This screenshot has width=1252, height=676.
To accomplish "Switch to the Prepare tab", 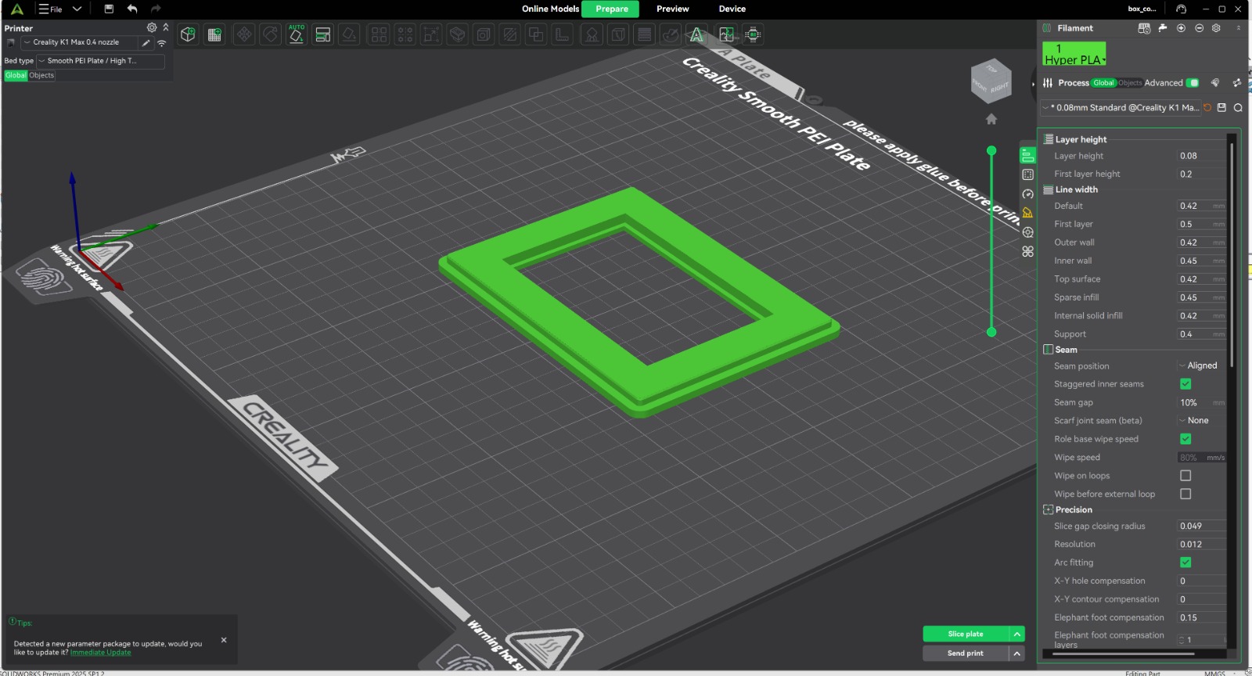I will [x=612, y=9].
